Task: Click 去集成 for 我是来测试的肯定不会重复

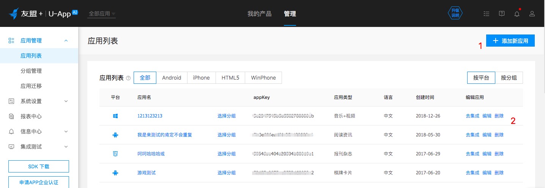Action: (473, 135)
